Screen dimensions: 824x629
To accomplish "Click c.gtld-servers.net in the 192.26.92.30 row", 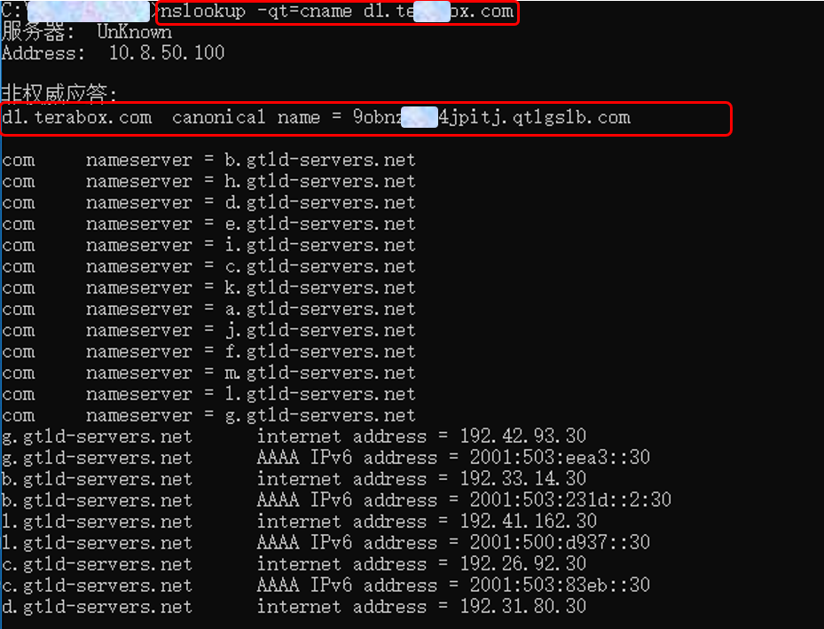I will 97,564.
